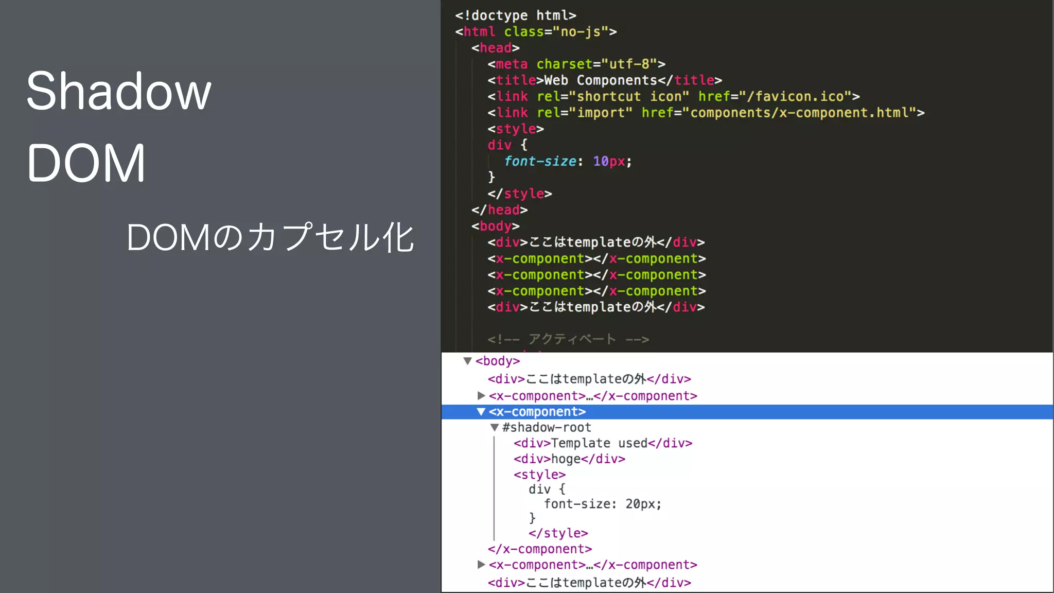This screenshot has height=593, width=1054.
Task: Select the #shadow-root node
Action: 547,428
